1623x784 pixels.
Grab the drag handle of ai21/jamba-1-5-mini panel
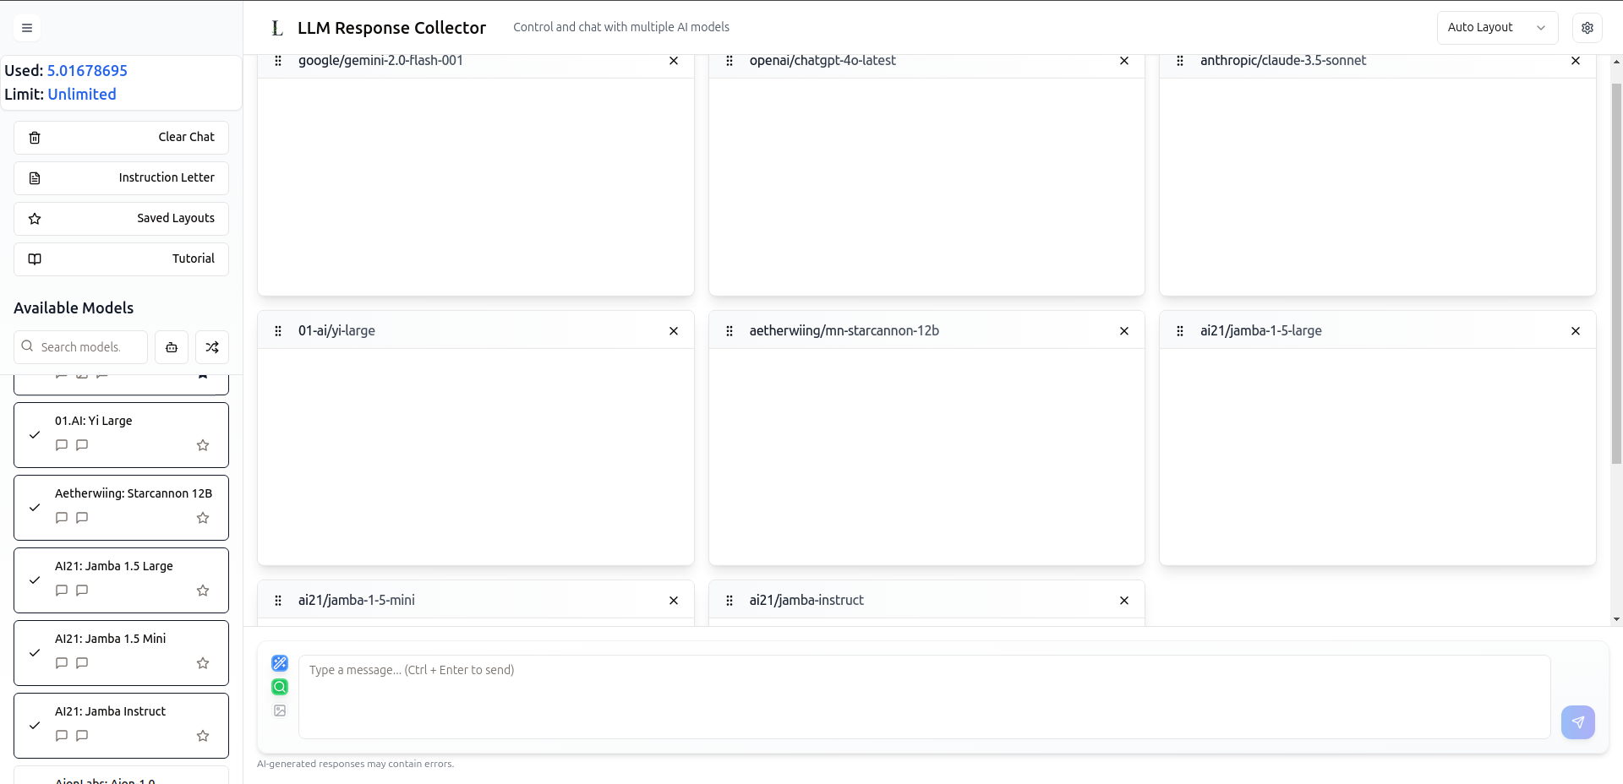point(278,601)
